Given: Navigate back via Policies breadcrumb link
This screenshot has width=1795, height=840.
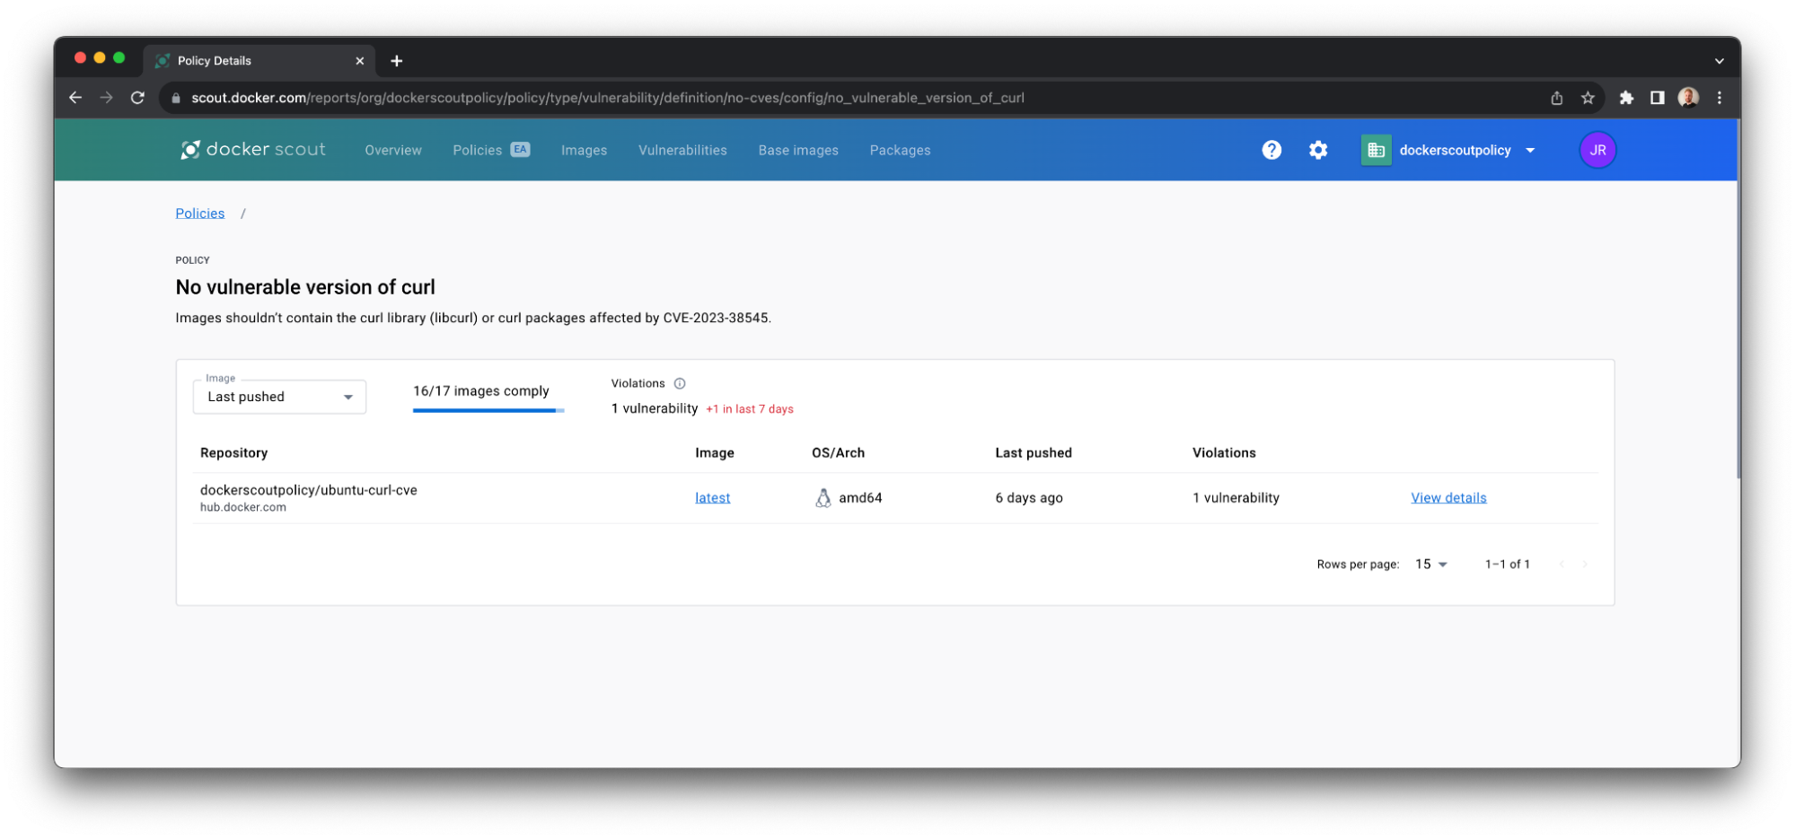Looking at the screenshot, I should 199,214.
